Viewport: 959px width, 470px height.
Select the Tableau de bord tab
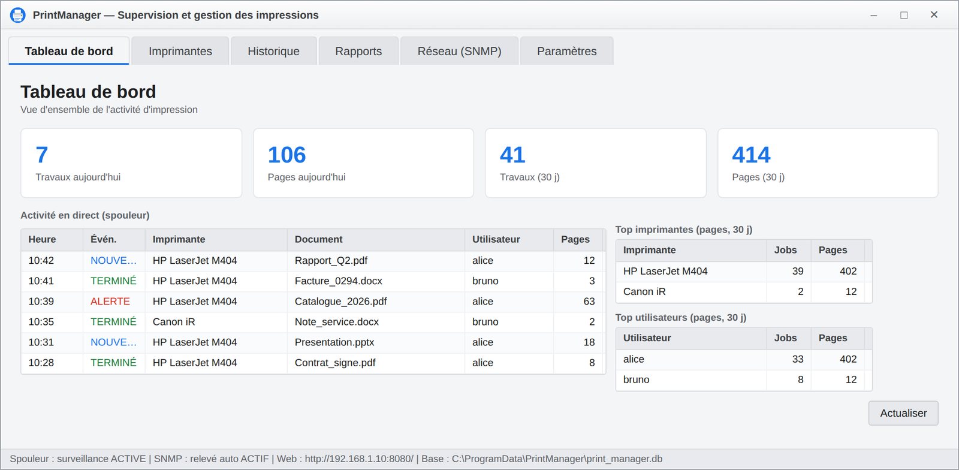click(x=69, y=51)
